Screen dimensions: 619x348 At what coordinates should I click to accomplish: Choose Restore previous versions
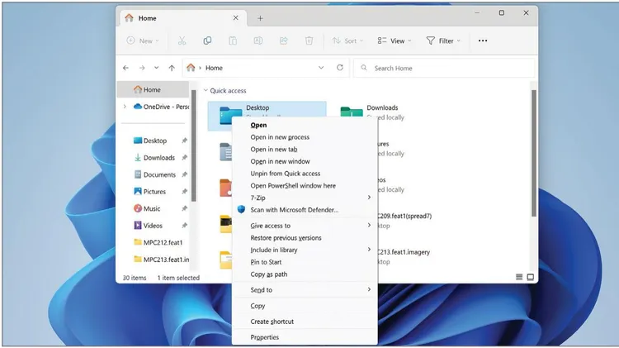(x=305, y=238)
